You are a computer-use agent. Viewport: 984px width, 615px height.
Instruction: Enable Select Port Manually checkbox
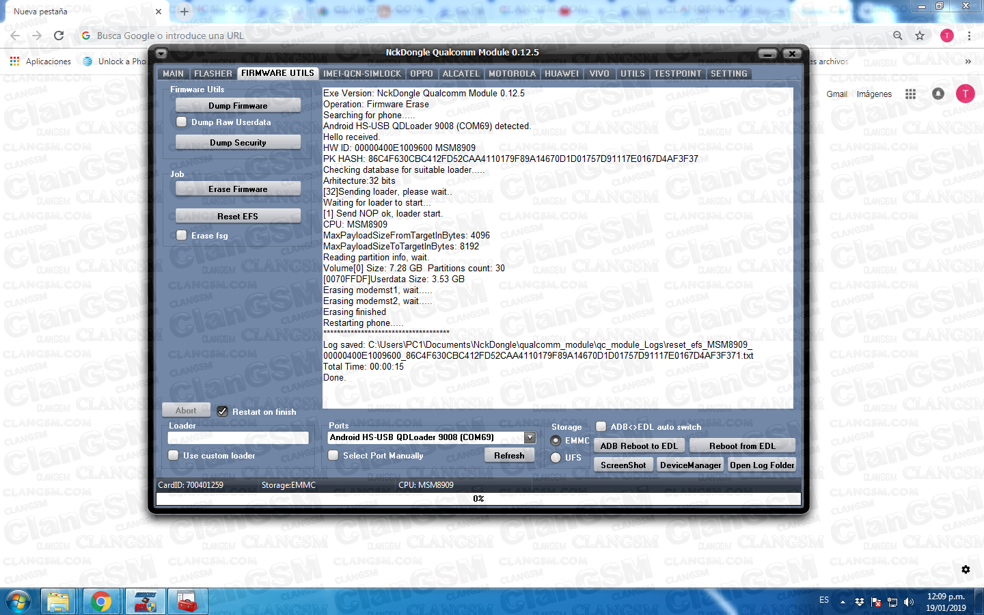click(333, 455)
